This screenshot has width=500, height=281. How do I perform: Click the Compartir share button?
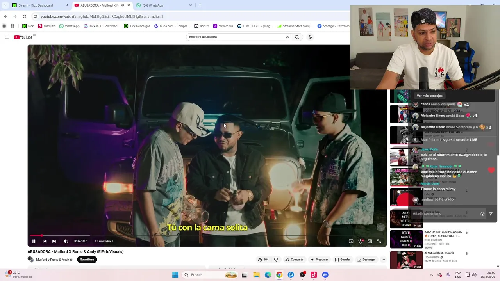tap(294, 260)
